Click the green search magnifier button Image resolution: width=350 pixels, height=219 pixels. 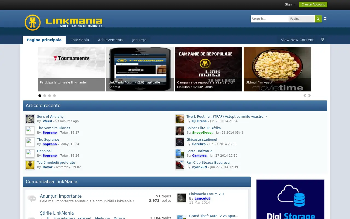point(318,19)
